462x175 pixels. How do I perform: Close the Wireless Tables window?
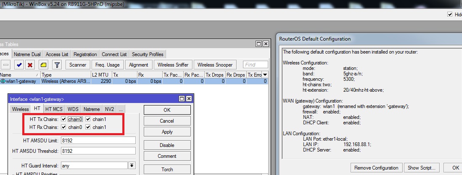[266, 44]
